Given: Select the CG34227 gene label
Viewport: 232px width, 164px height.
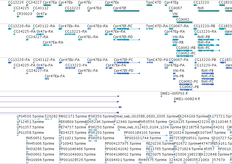Looking at the screenshot, I should click(34, 2).
